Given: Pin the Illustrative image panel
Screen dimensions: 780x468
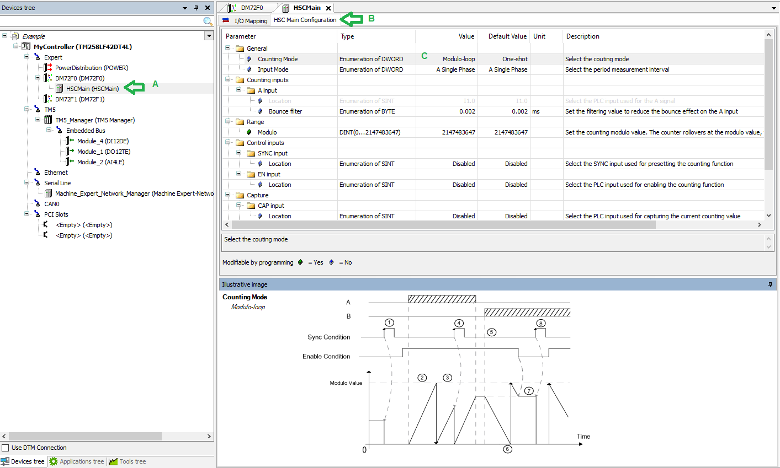Looking at the screenshot, I should pyautogui.click(x=770, y=284).
